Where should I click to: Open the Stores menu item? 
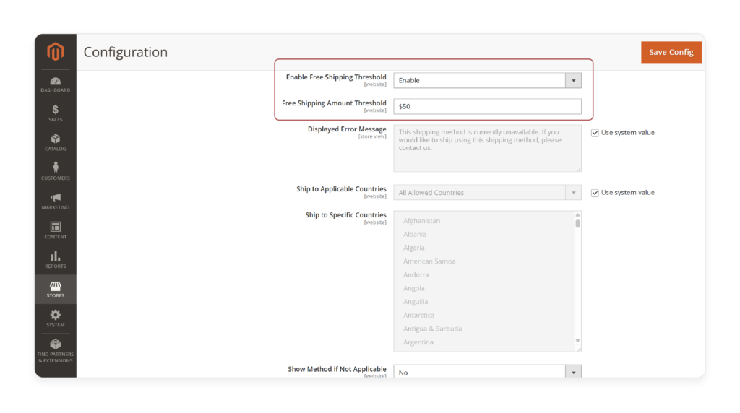[56, 289]
